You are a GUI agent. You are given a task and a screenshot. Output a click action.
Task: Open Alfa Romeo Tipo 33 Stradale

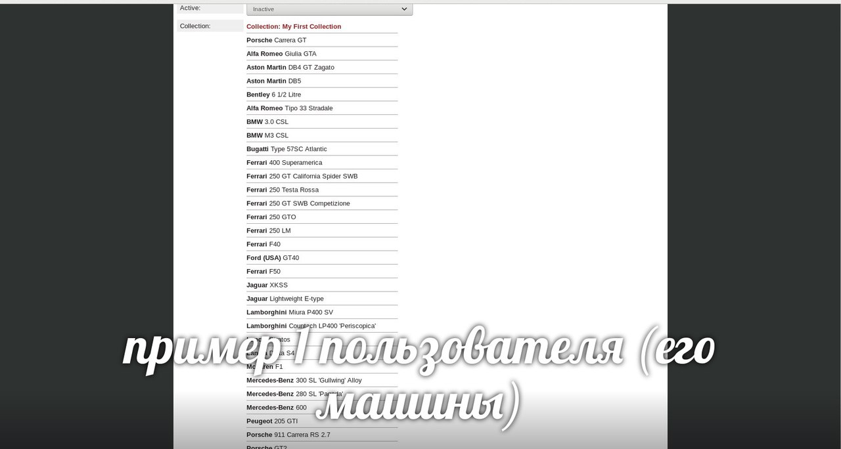289,108
